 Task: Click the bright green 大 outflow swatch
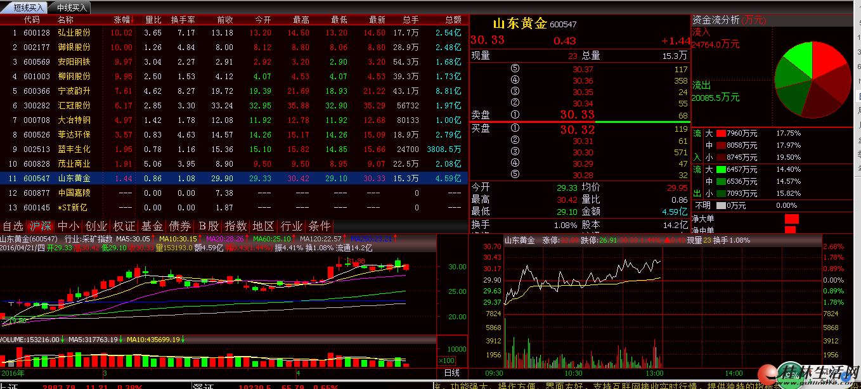tap(720, 170)
